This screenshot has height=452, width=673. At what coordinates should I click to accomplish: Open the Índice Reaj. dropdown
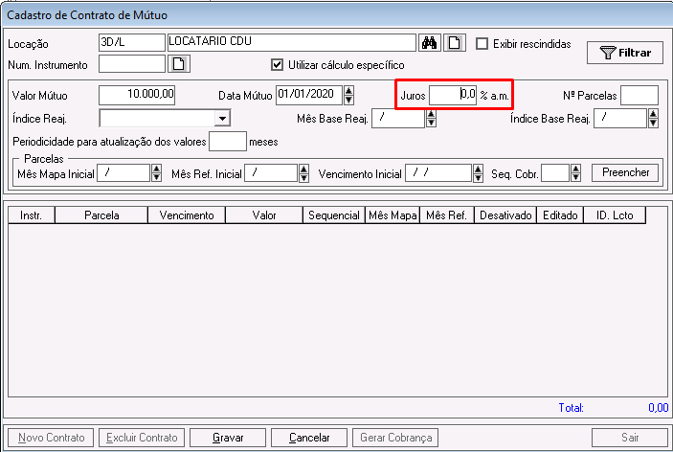(x=222, y=118)
